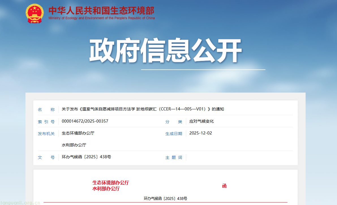
Task: Click the red 函 heading in the document
Action: click(224, 186)
